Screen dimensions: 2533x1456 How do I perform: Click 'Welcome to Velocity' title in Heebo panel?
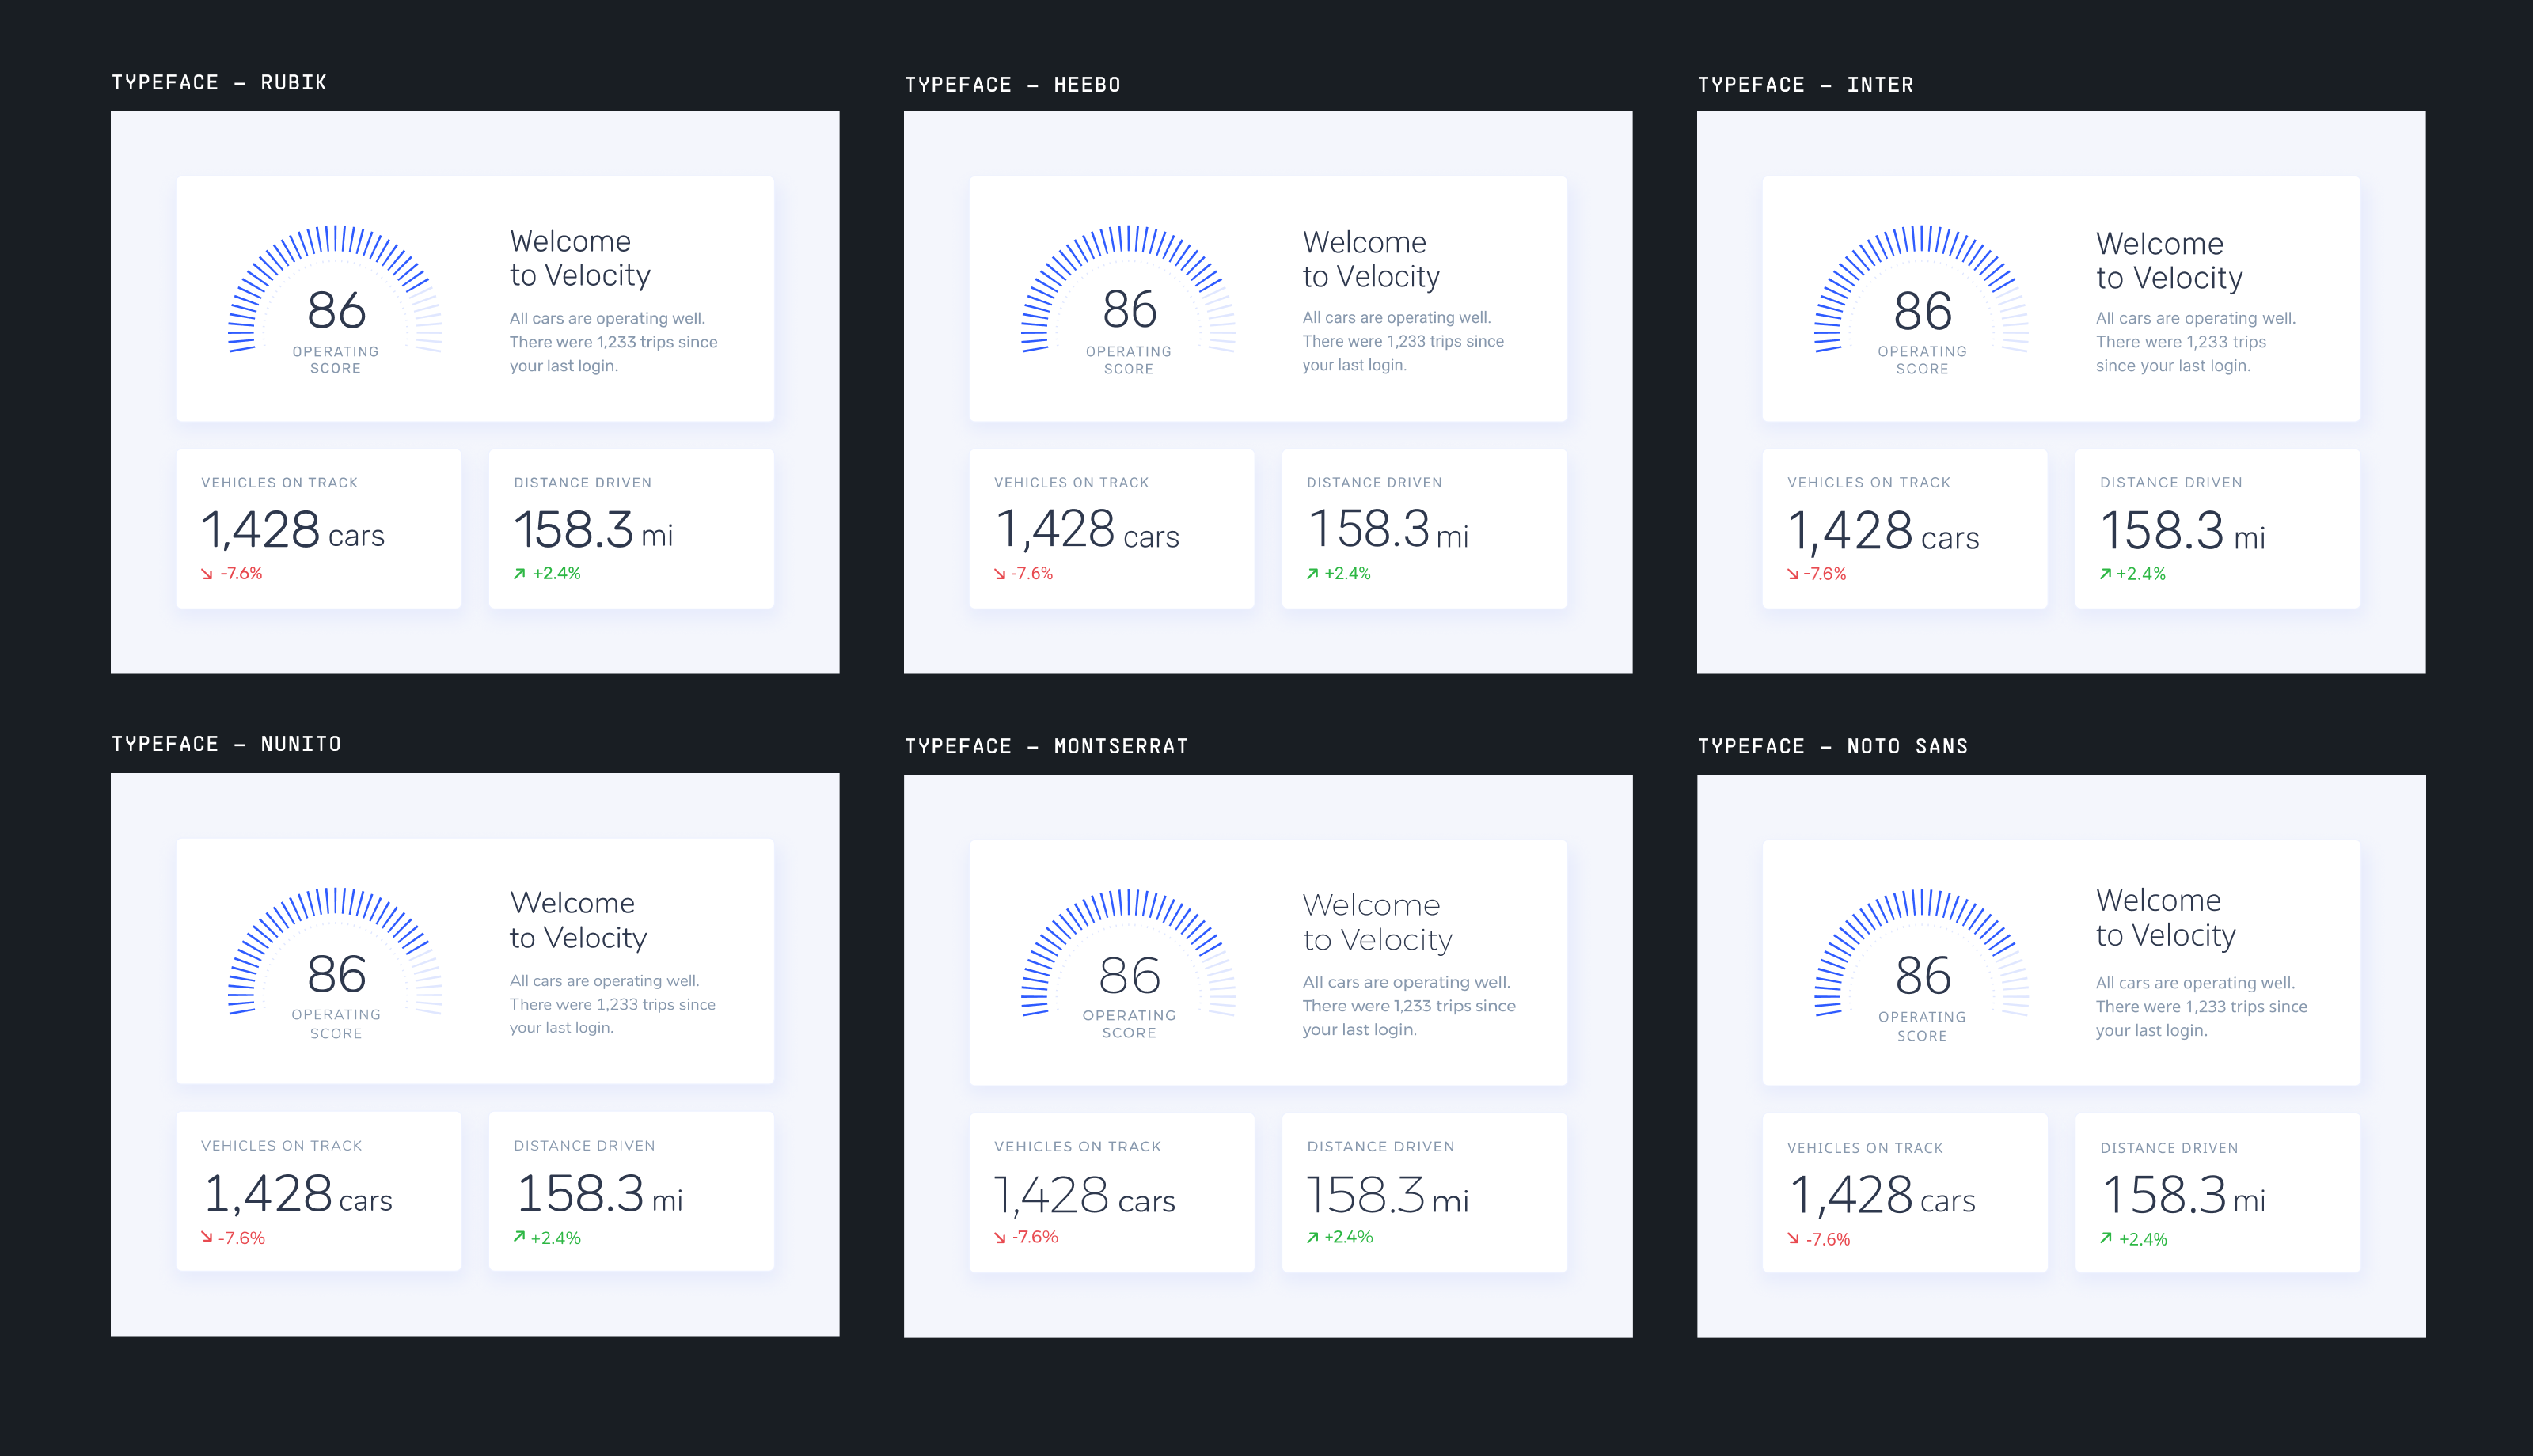tap(1371, 259)
